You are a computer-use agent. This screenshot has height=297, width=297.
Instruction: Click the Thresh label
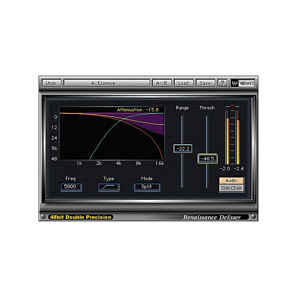coord(207,108)
